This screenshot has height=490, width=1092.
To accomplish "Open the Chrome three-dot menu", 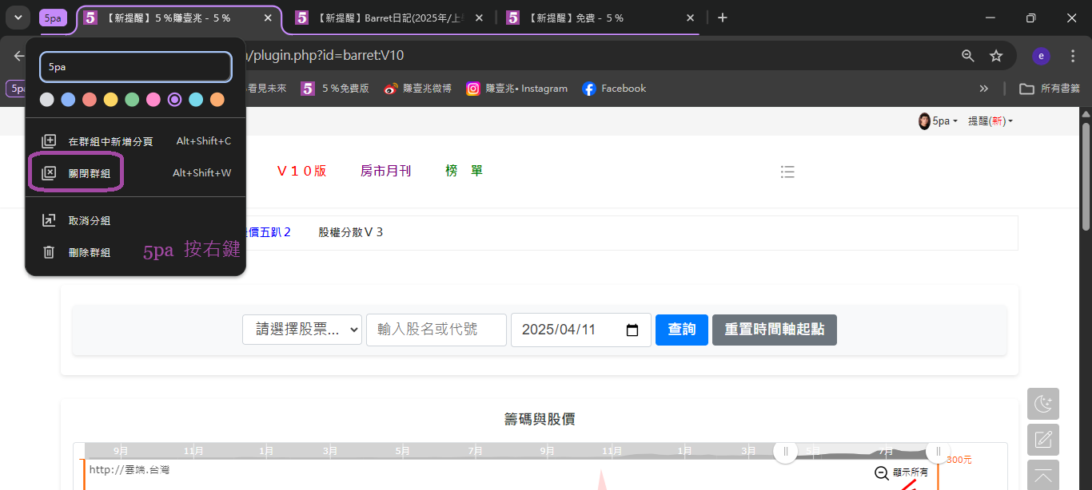I will [x=1073, y=56].
